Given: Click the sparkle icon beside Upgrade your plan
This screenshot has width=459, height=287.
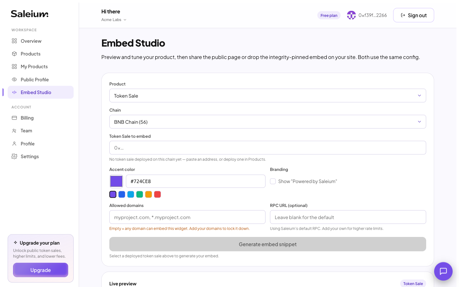Looking at the screenshot, I should 15,243.
